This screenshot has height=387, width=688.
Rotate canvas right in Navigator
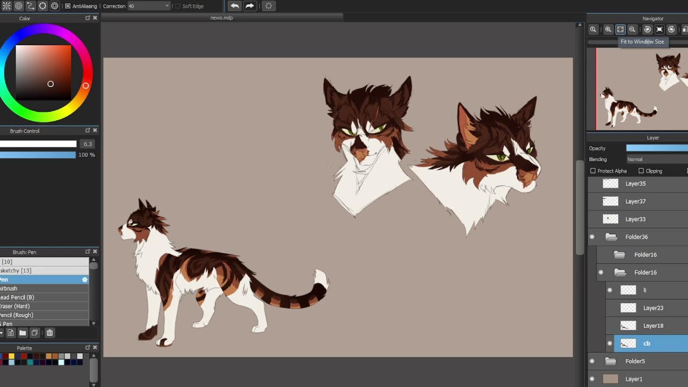671,30
